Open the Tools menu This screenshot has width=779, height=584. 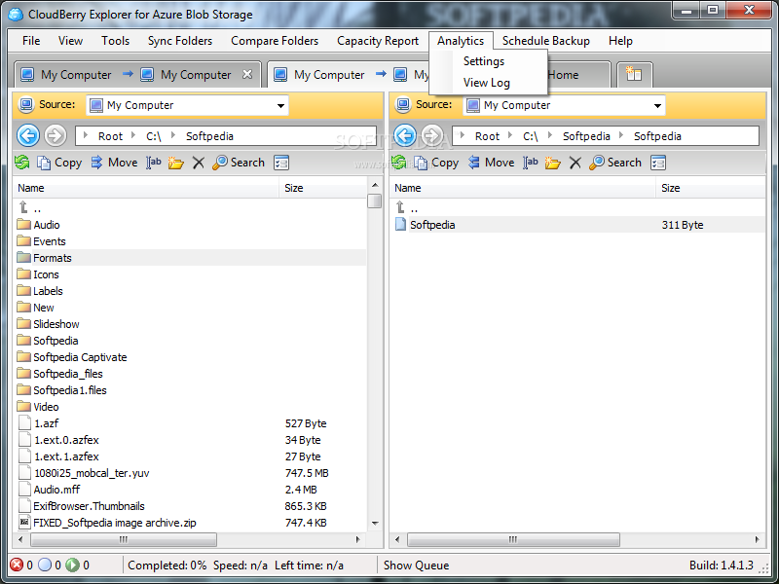[115, 41]
